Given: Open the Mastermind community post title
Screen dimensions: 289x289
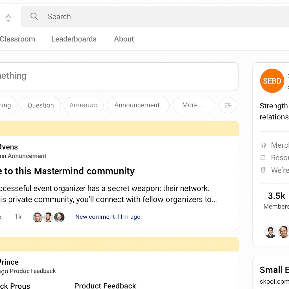Looking at the screenshot, I should [68, 171].
